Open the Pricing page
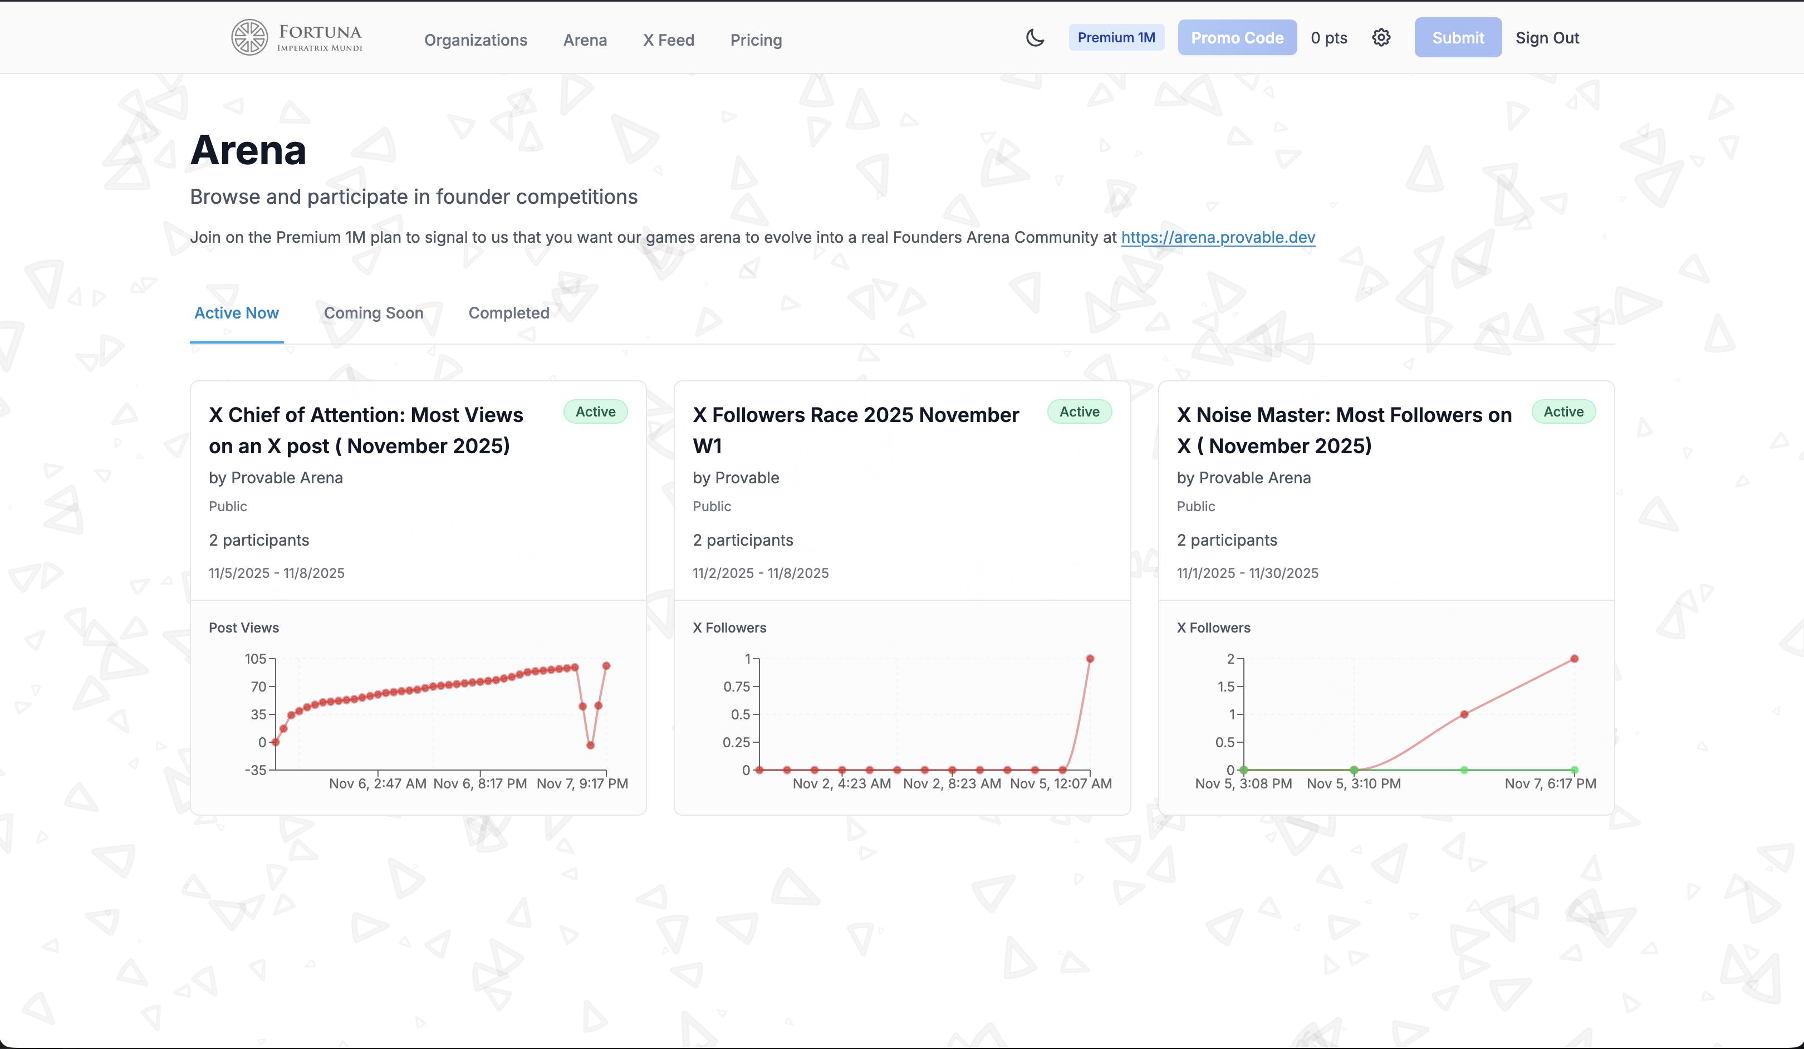This screenshot has width=1804, height=1049. (755, 40)
